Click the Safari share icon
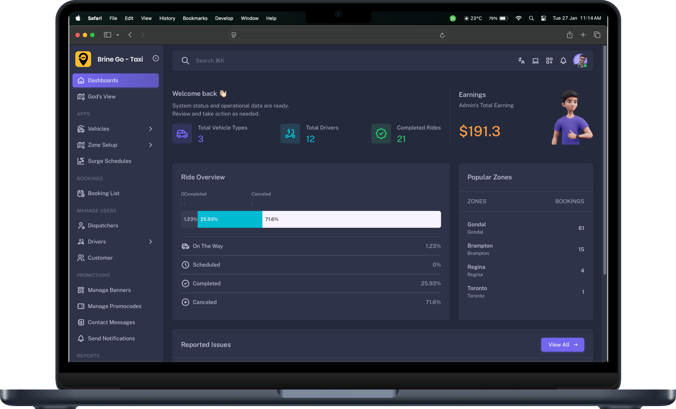This screenshot has width=676, height=409. point(570,35)
